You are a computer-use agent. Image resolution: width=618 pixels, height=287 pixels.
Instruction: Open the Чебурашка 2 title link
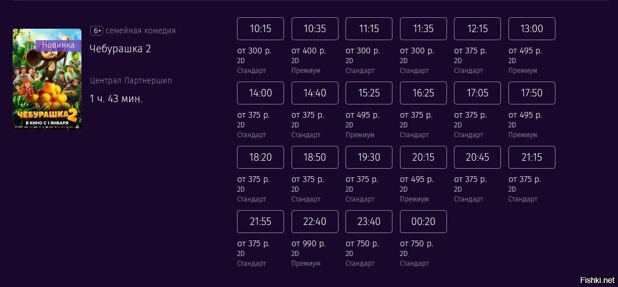pos(120,49)
